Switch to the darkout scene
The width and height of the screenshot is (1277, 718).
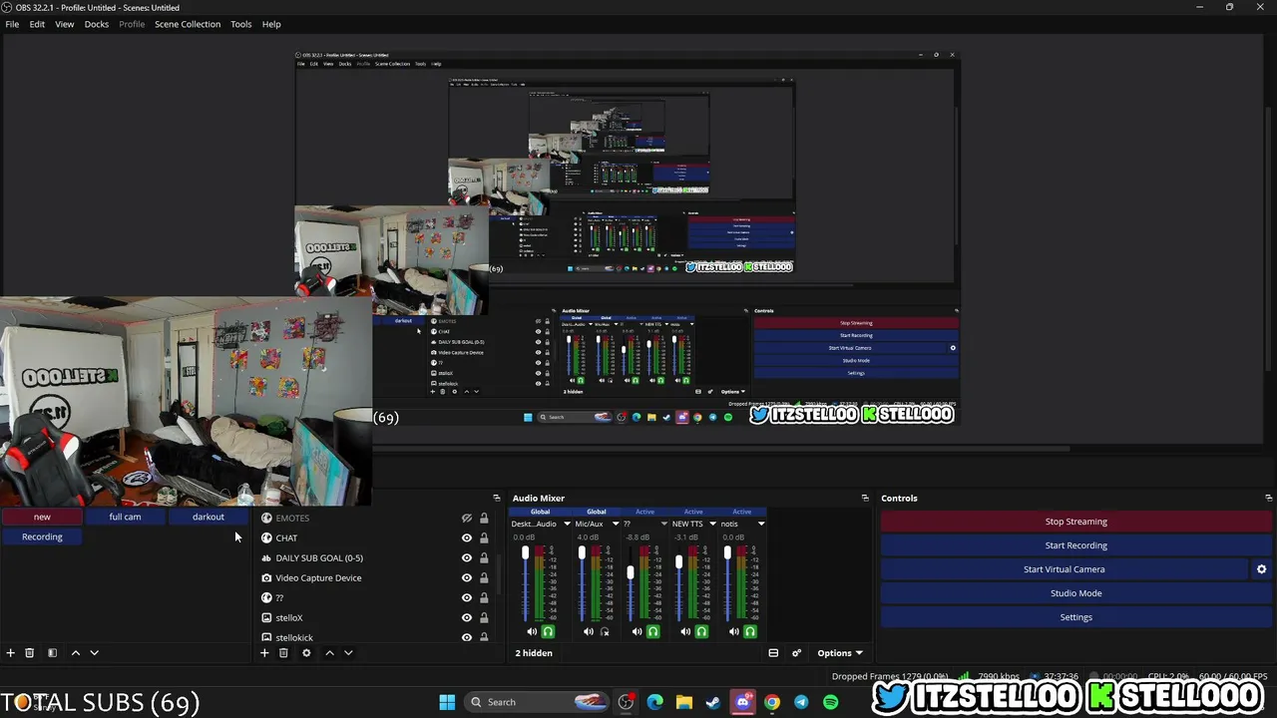(209, 517)
